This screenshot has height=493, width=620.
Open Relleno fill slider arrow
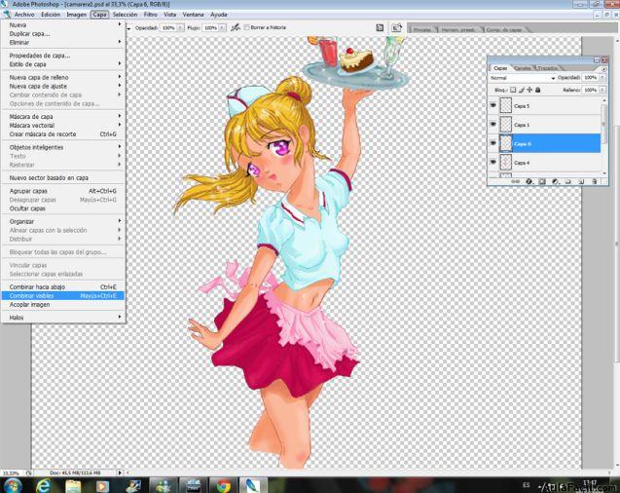602,90
